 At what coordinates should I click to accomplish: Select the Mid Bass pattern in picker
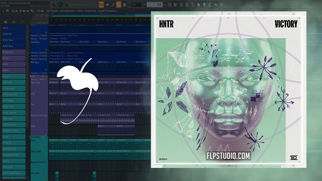(14, 46)
